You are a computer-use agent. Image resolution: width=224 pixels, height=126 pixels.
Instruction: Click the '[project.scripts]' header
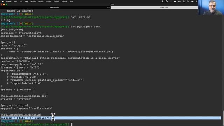point(14,105)
